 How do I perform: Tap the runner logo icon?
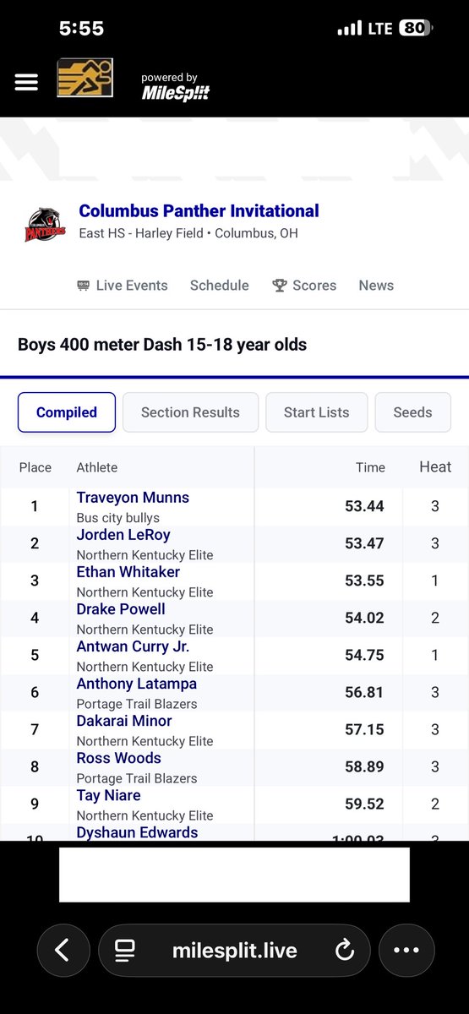click(x=85, y=79)
